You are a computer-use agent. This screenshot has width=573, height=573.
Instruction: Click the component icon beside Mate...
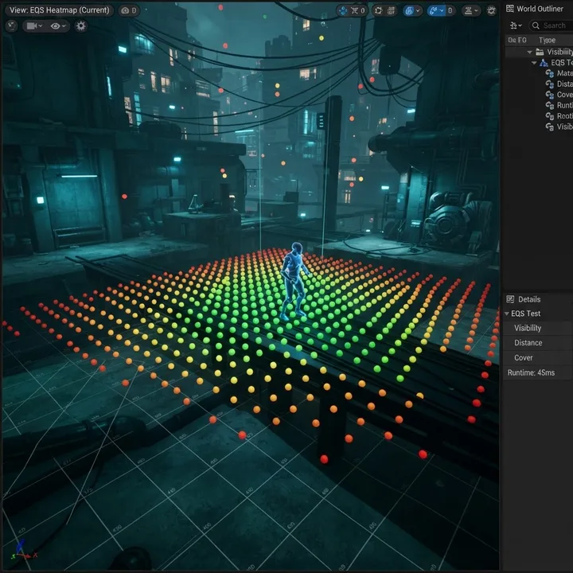tap(550, 73)
